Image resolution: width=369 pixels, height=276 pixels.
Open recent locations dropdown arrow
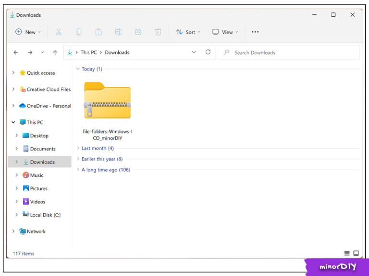[43, 52]
